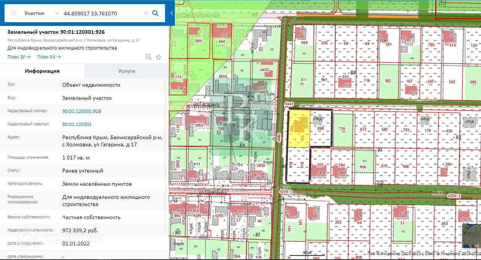Select parcel 811 on the map
The height and width of the screenshot is (260, 481).
(x=304, y=80)
